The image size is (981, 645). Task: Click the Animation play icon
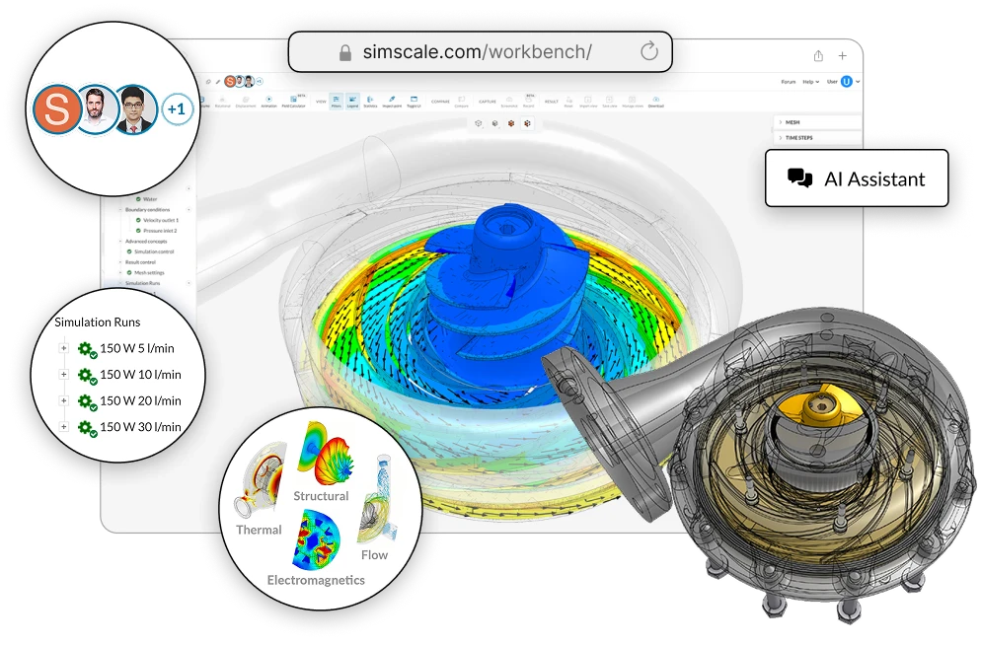coord(268,99)
